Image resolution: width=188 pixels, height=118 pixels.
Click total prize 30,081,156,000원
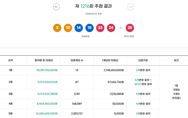47,70
